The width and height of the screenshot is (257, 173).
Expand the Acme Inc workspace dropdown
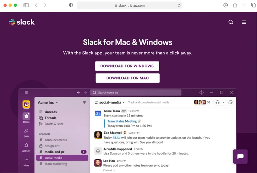point(48,102)
